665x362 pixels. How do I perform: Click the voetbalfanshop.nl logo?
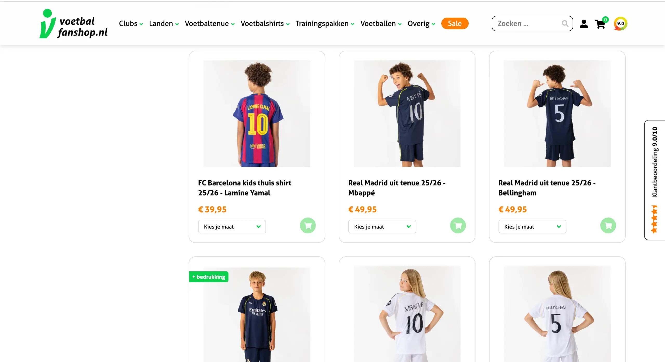[x=74, y=24]
